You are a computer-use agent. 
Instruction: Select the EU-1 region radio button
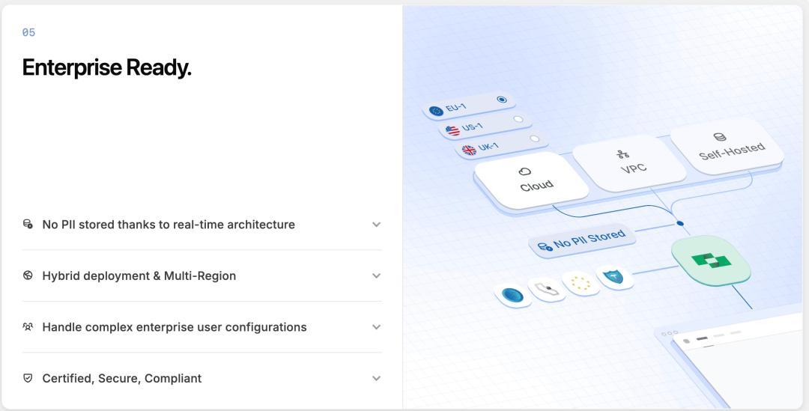tap(501, 100)
